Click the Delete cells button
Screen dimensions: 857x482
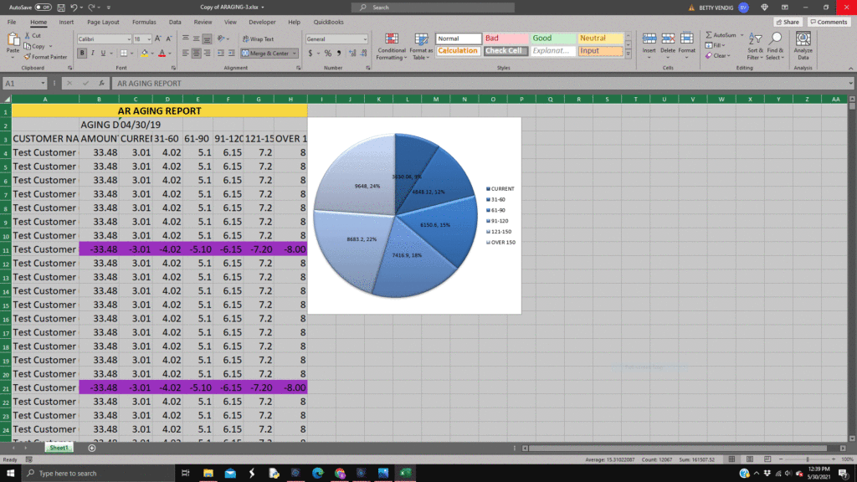coord(667,46)
